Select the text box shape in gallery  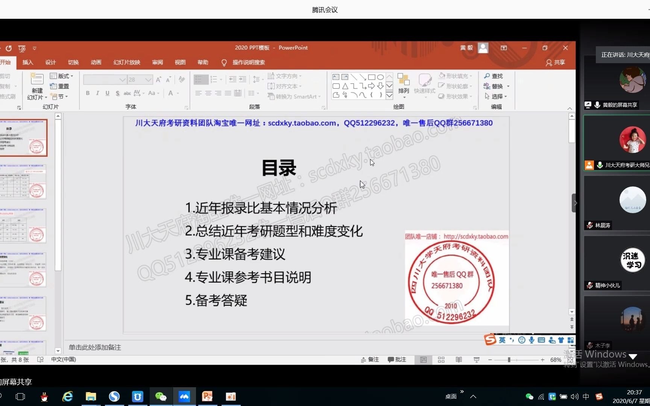(336, 77)
